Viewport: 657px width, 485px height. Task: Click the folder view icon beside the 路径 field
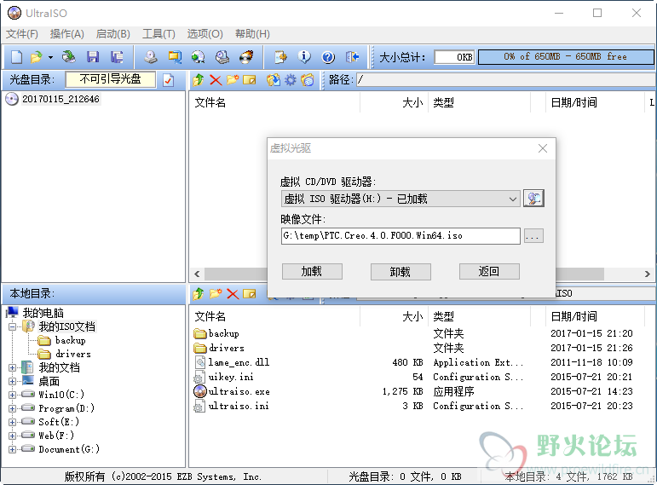(307, 79)
